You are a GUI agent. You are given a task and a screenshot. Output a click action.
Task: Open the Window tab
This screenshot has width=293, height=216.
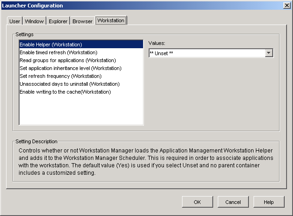click(34, 21)
